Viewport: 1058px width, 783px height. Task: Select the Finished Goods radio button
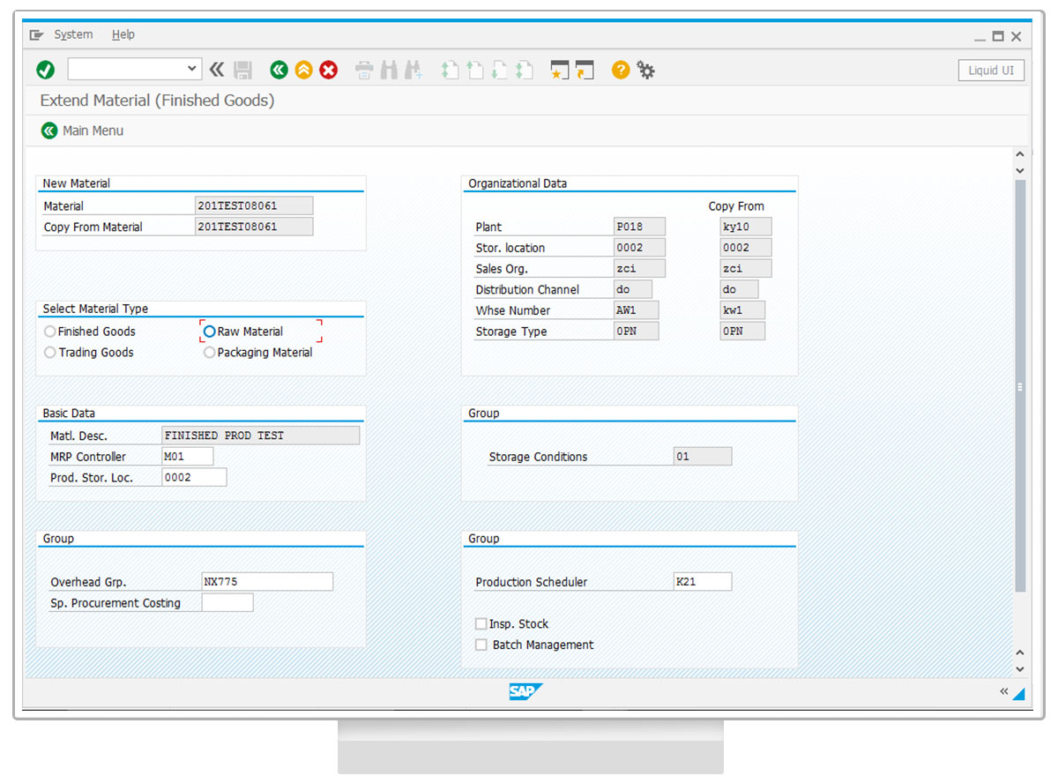coord(50,332)
